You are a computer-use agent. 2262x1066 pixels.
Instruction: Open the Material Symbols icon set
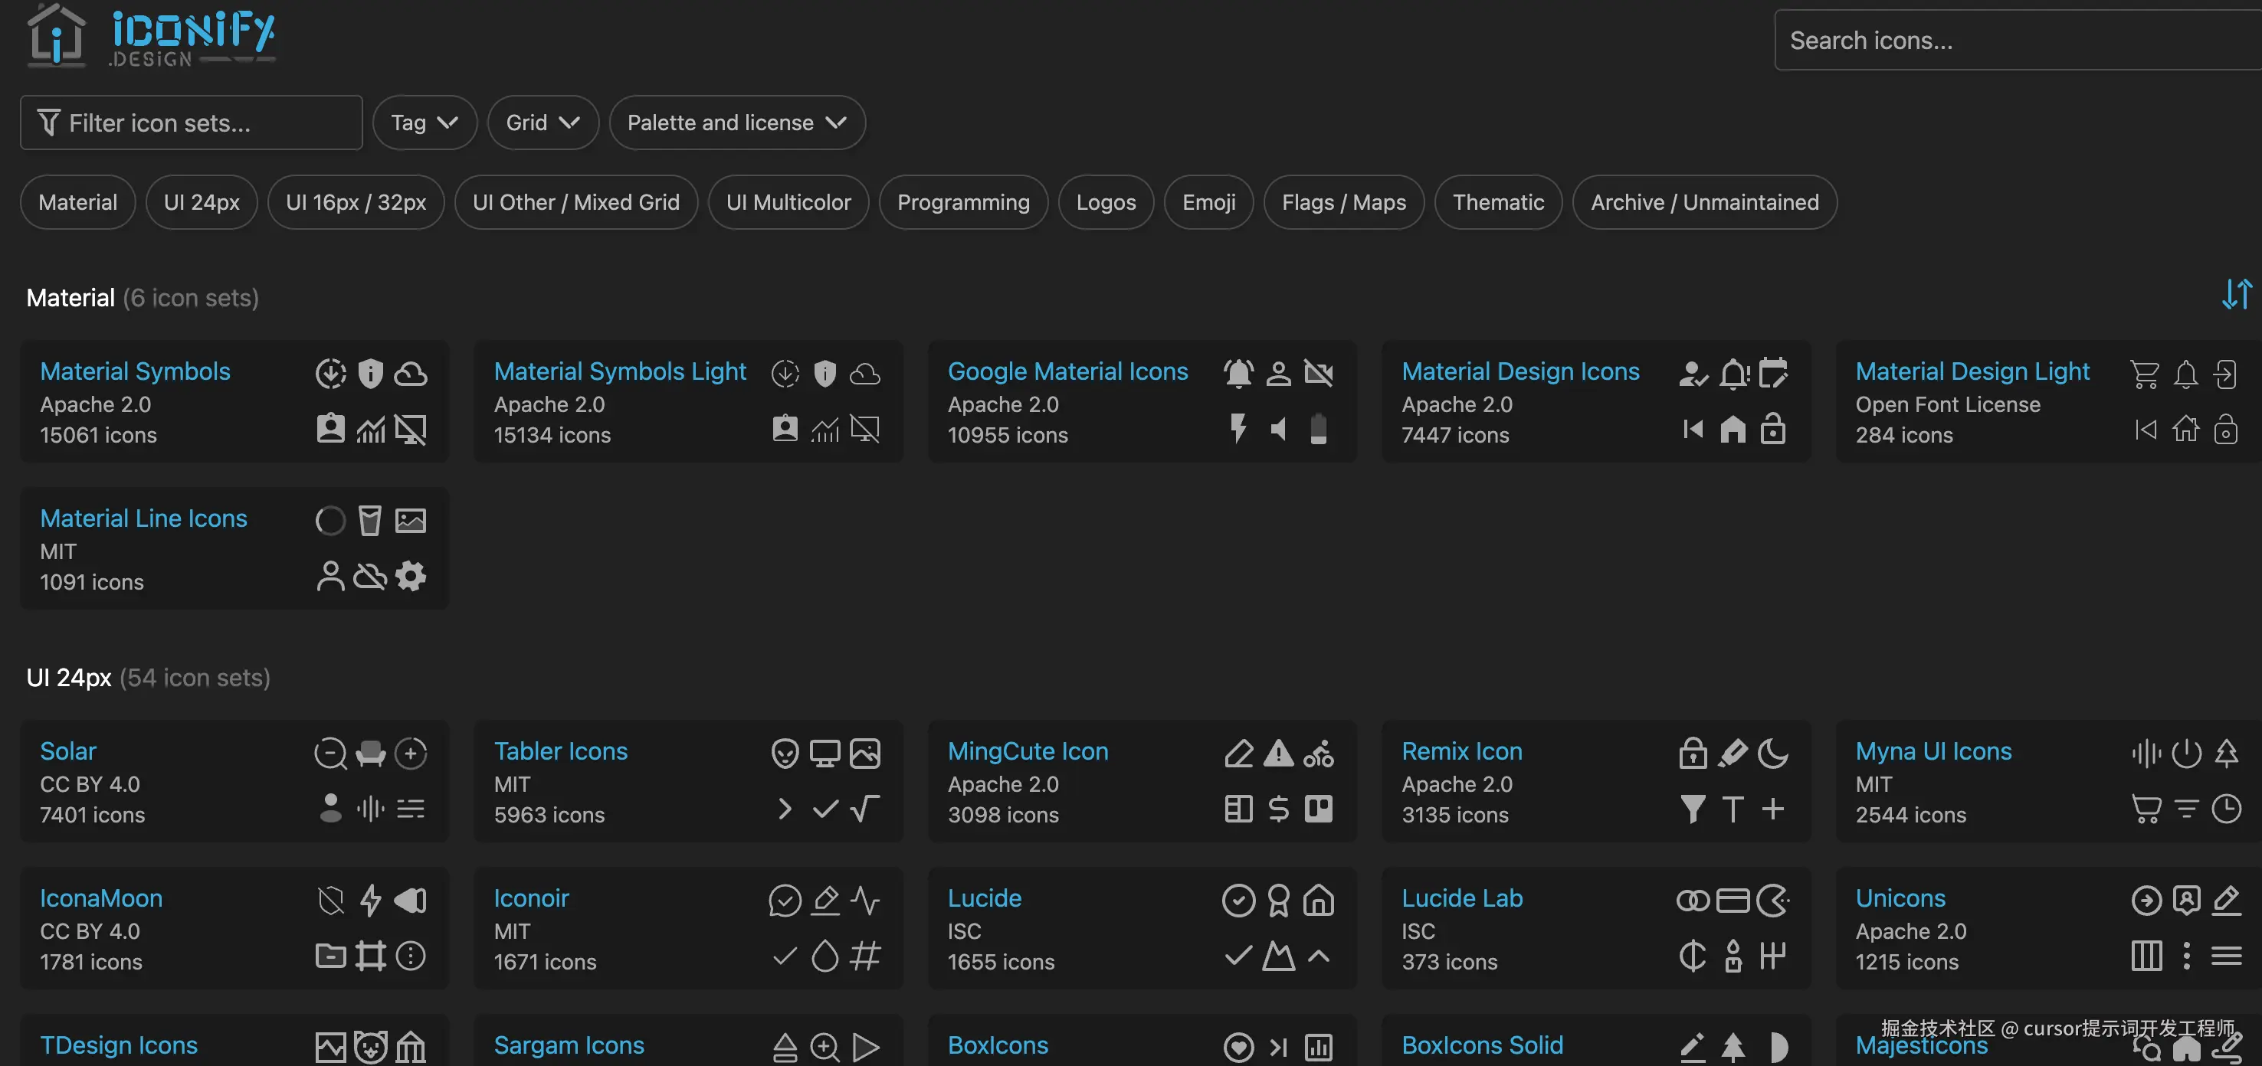pyautogui.click(x=135, y=371)
